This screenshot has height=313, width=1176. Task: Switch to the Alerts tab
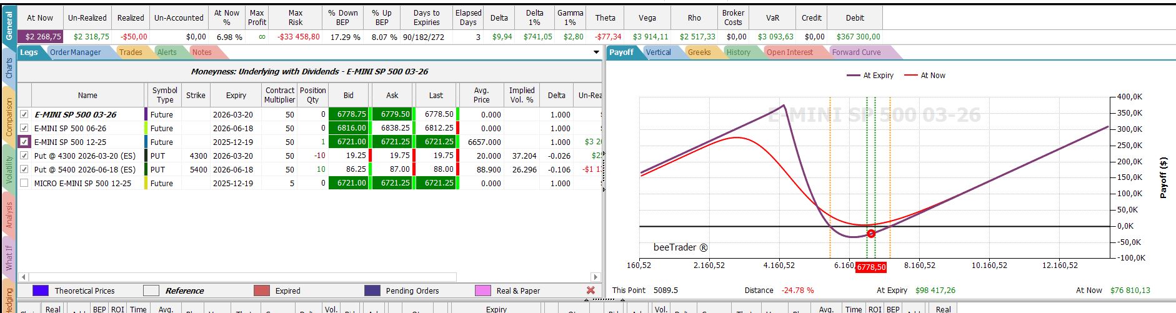167,52
